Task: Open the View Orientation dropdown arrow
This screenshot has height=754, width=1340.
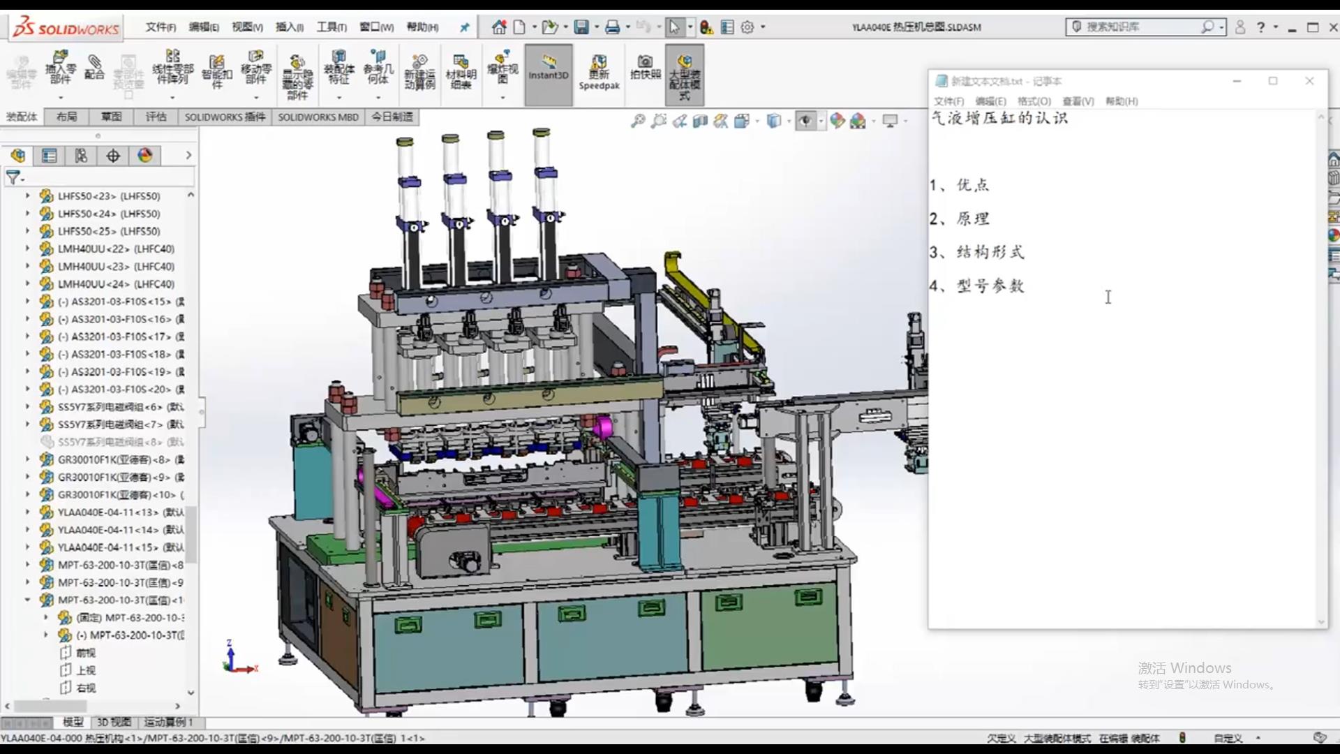Action: [757, 121]
